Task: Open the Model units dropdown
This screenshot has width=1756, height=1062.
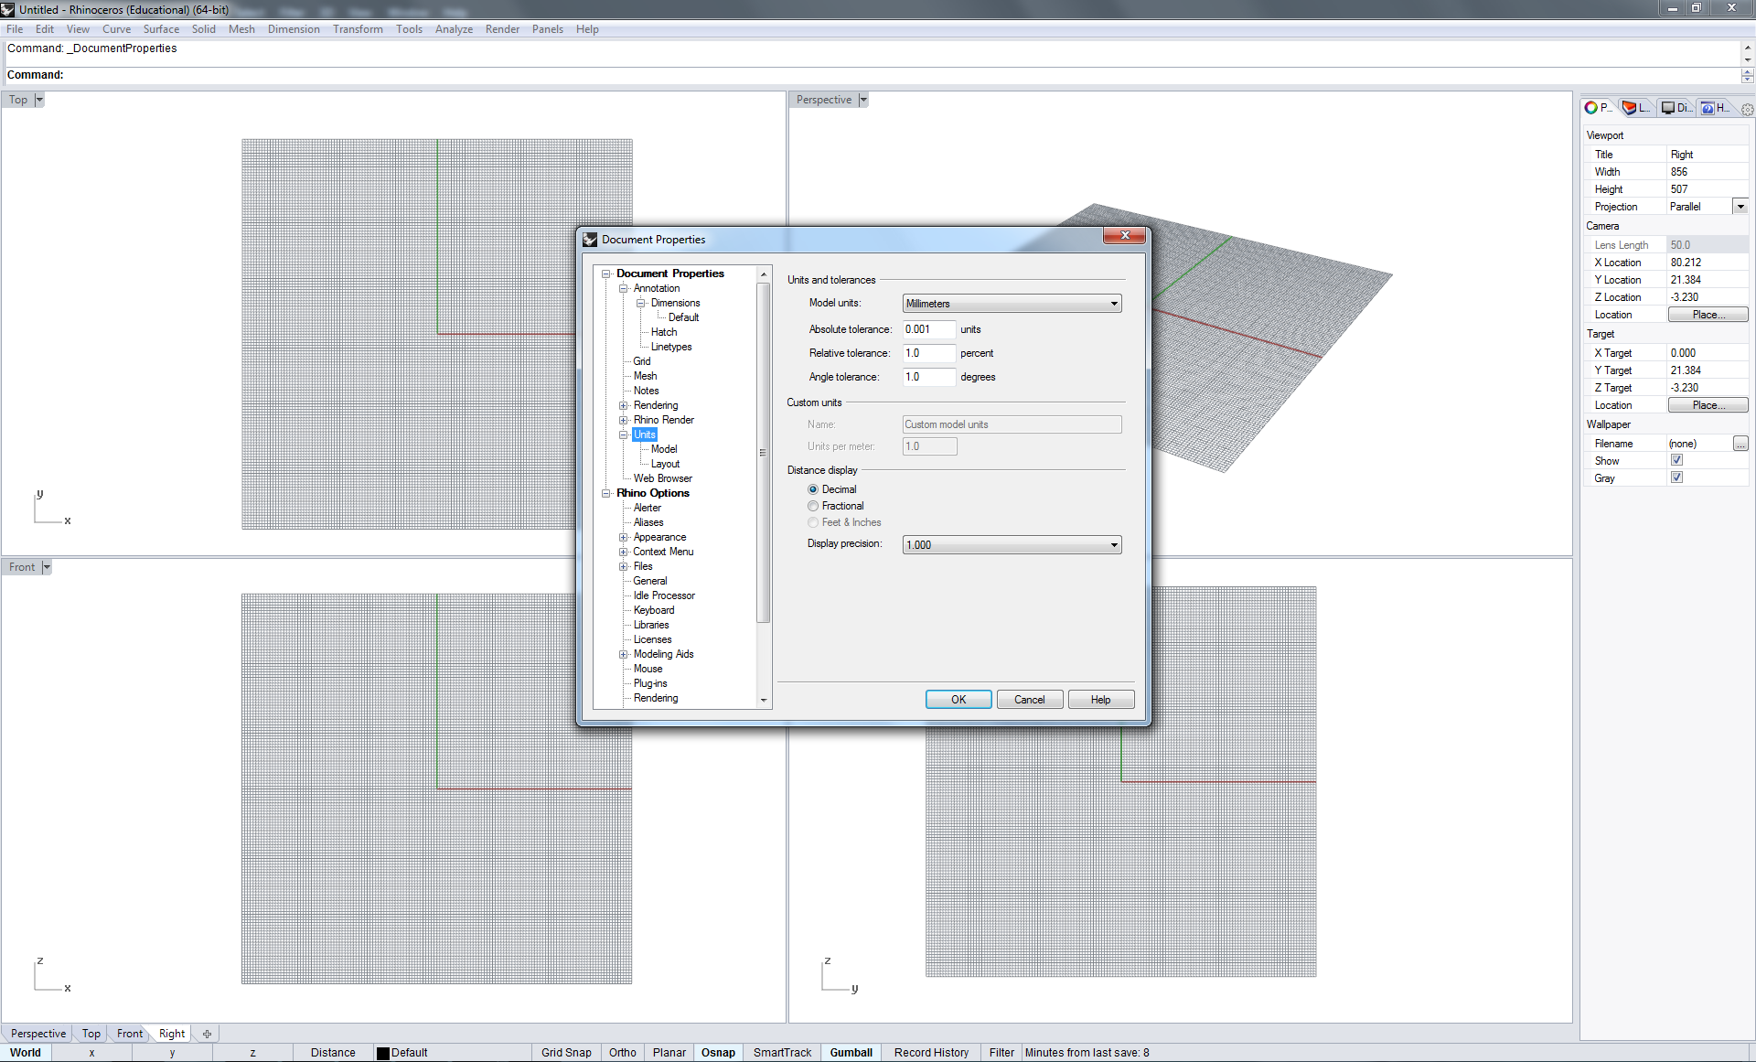Action: click(1012, 304)
